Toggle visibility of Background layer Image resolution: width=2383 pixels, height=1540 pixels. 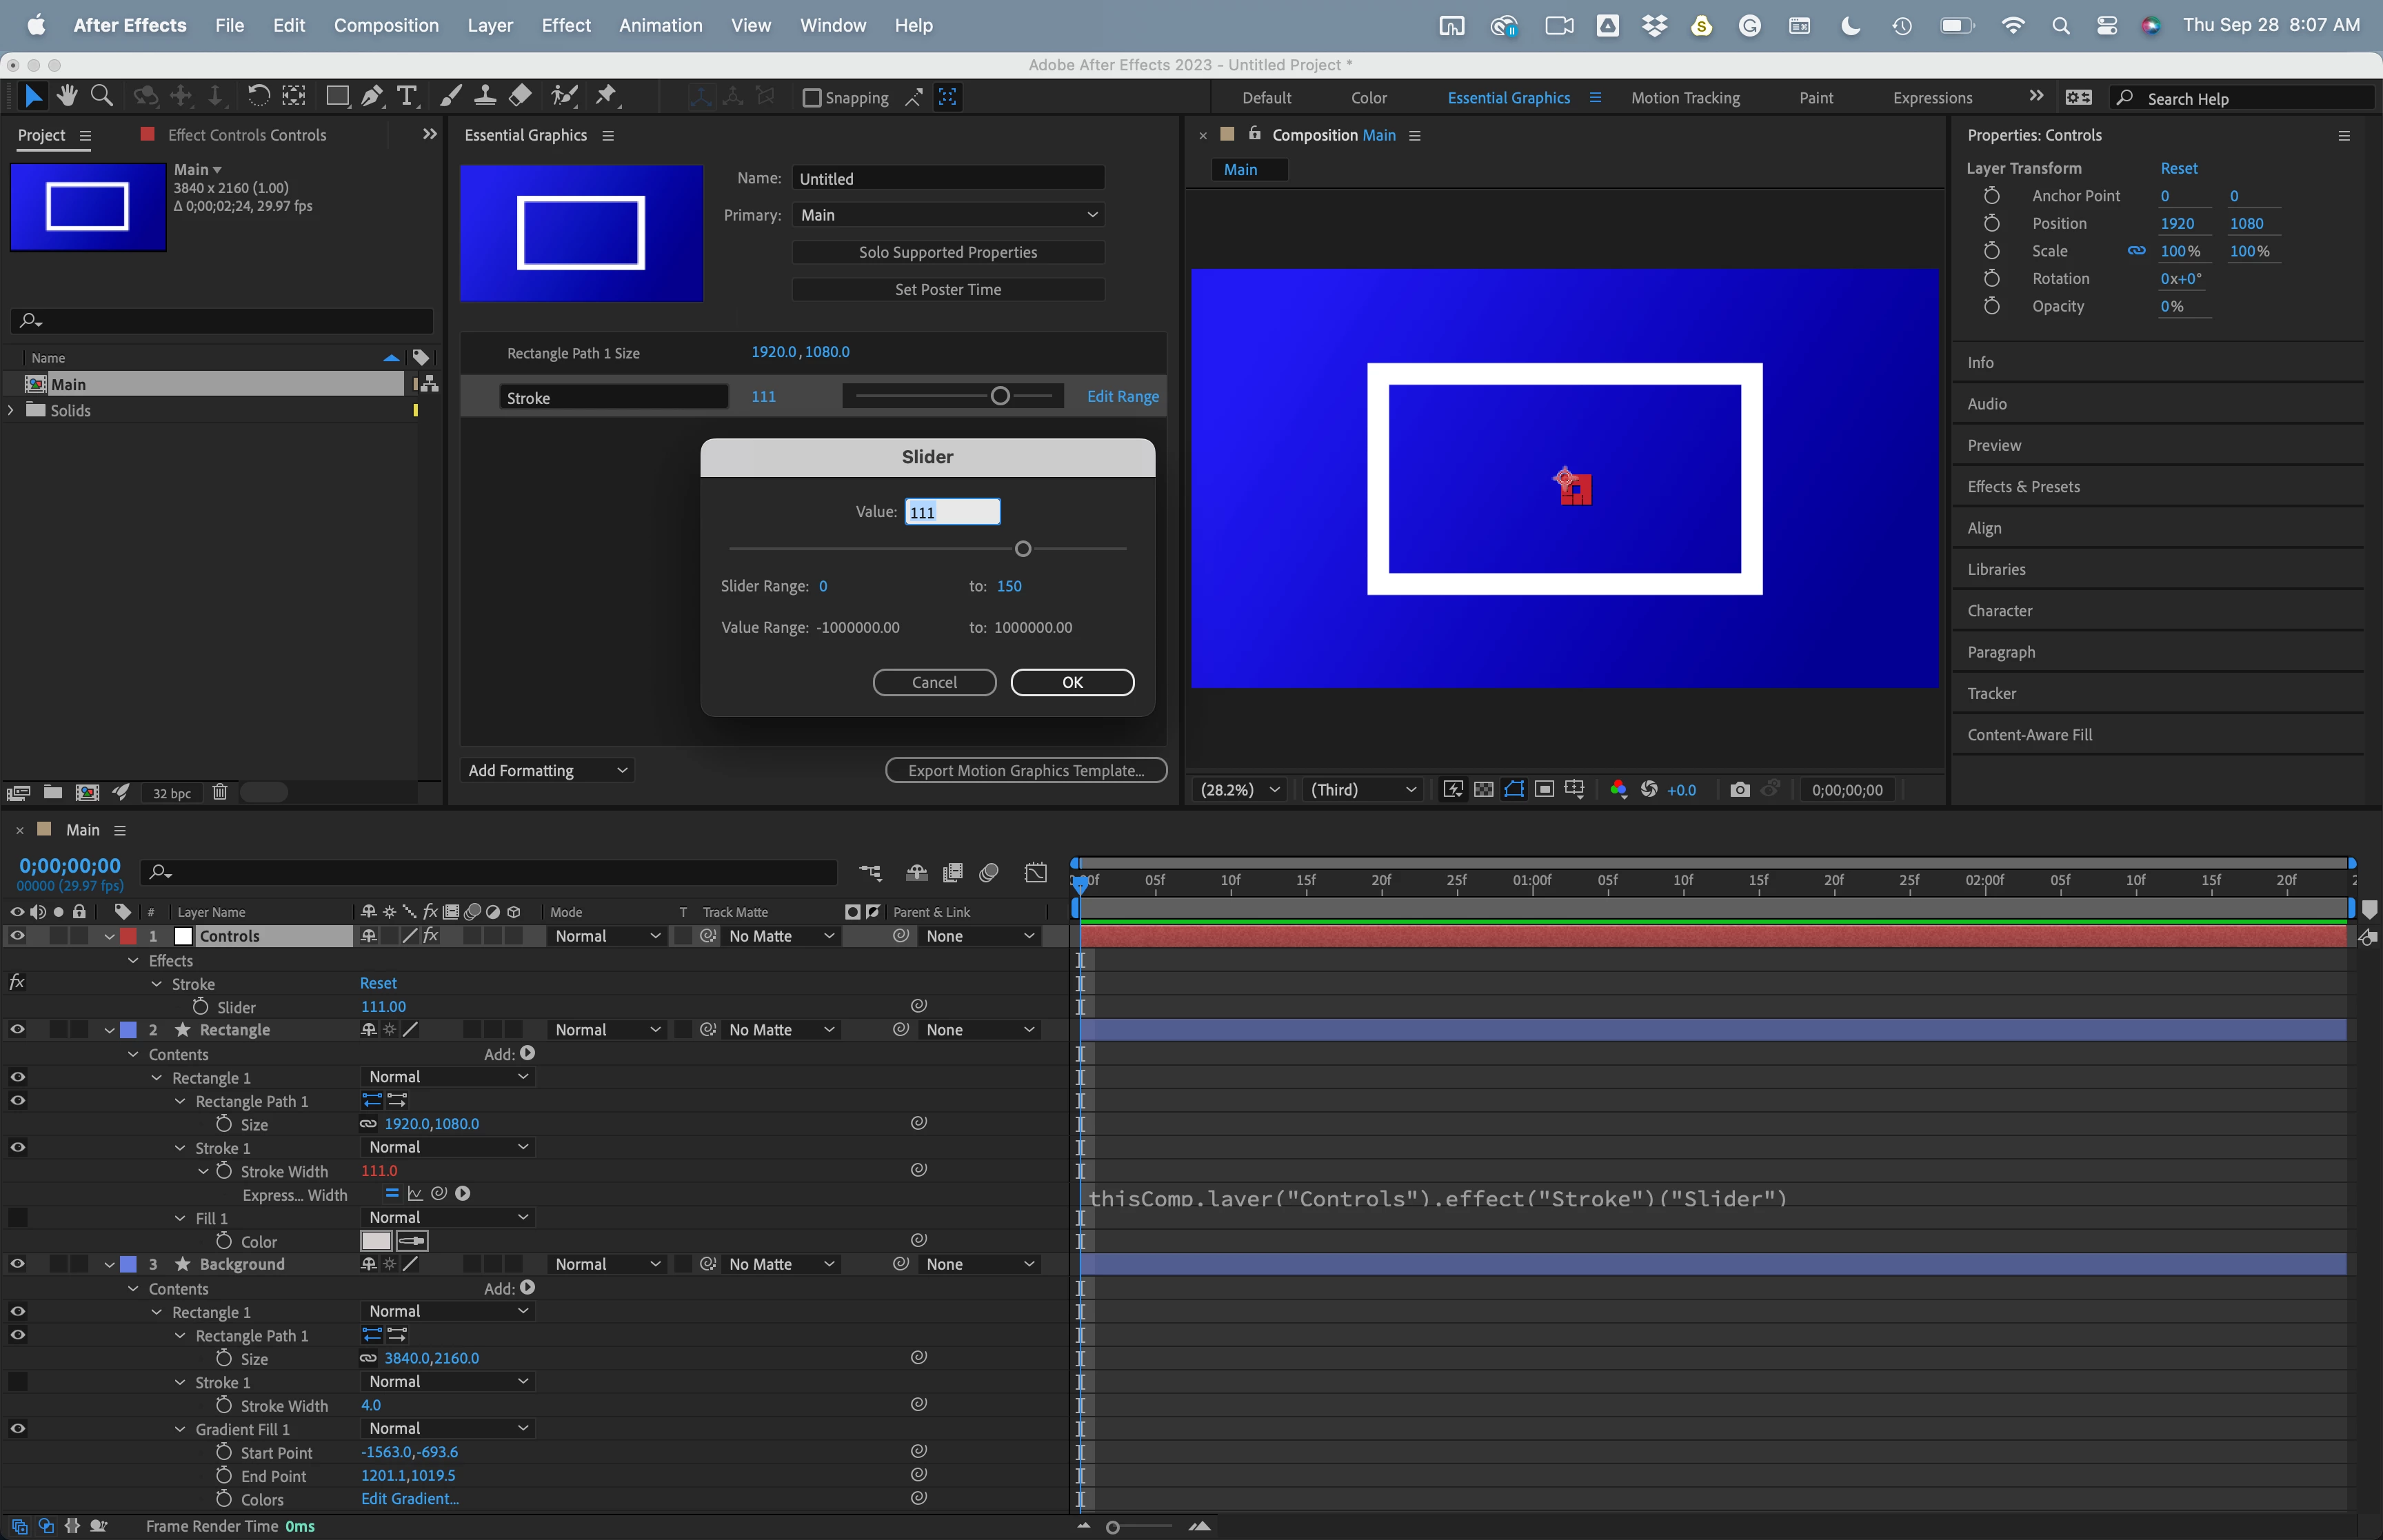[x=17, y=1264]
